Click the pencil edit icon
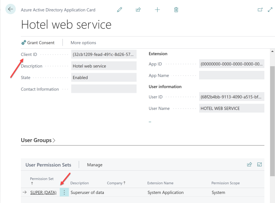 pyautogui.click(x=120, y=10)
